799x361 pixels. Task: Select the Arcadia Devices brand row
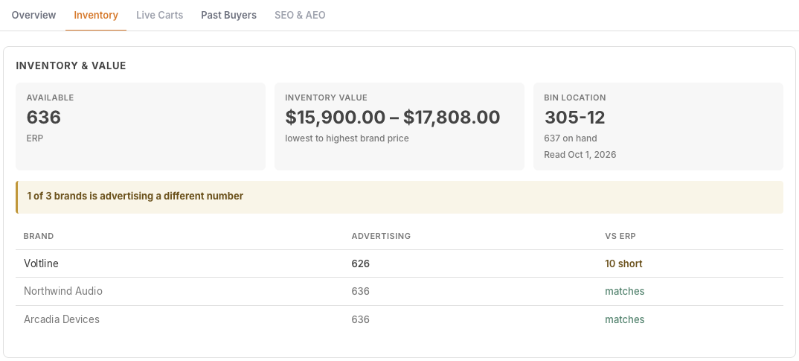pyautogui.click(x=399, y=320)
